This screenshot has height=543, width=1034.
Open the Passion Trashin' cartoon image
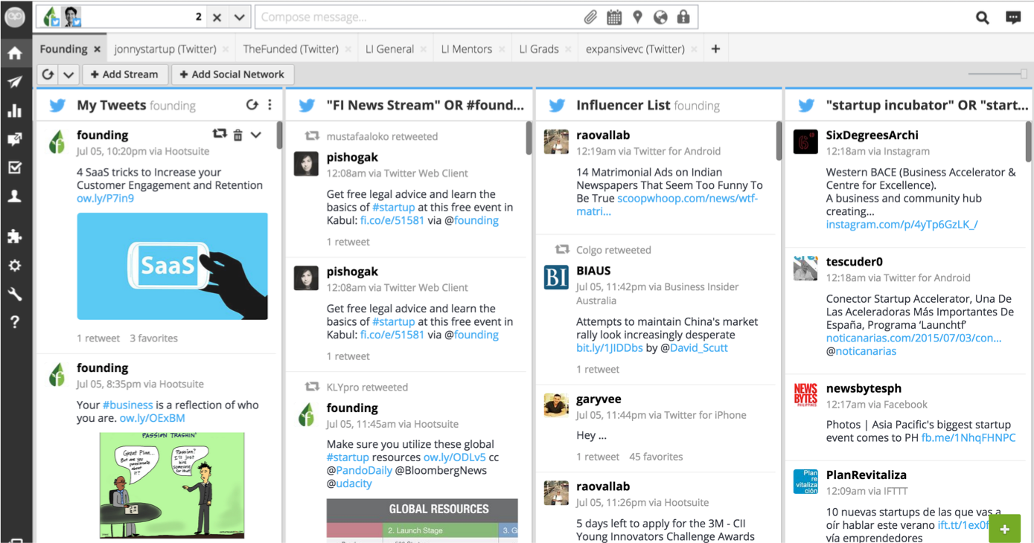pyautogui.click(x=172, y=485)
